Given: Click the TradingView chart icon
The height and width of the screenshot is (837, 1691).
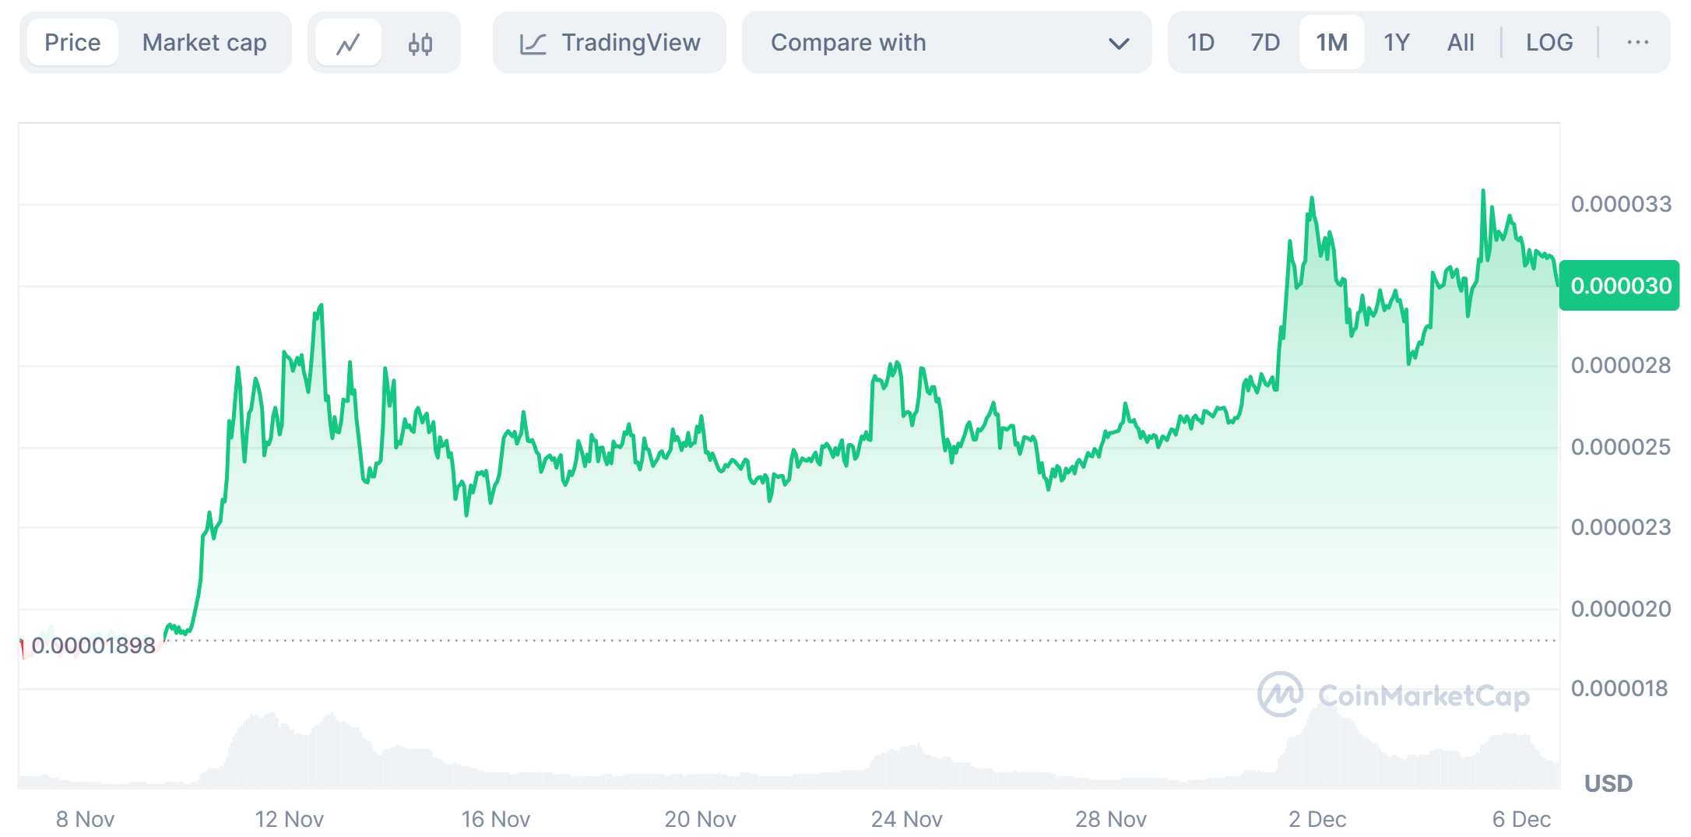Looking at the screenshot, I should (533, 43).
